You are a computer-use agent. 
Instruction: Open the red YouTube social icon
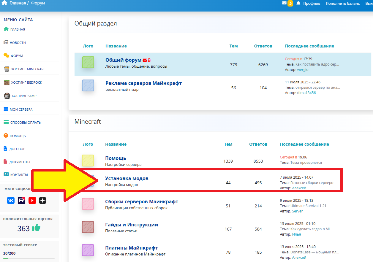[x=32, y=200]
